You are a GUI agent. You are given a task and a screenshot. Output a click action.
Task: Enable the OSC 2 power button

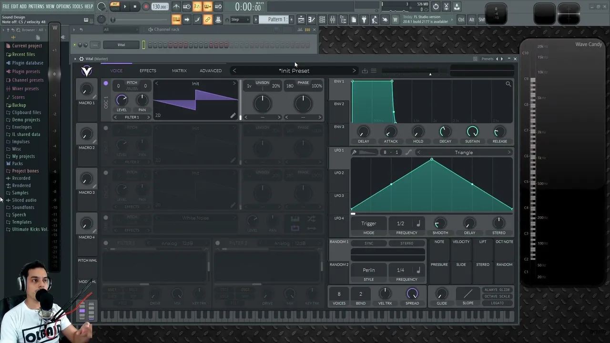(x=106, y=128)
